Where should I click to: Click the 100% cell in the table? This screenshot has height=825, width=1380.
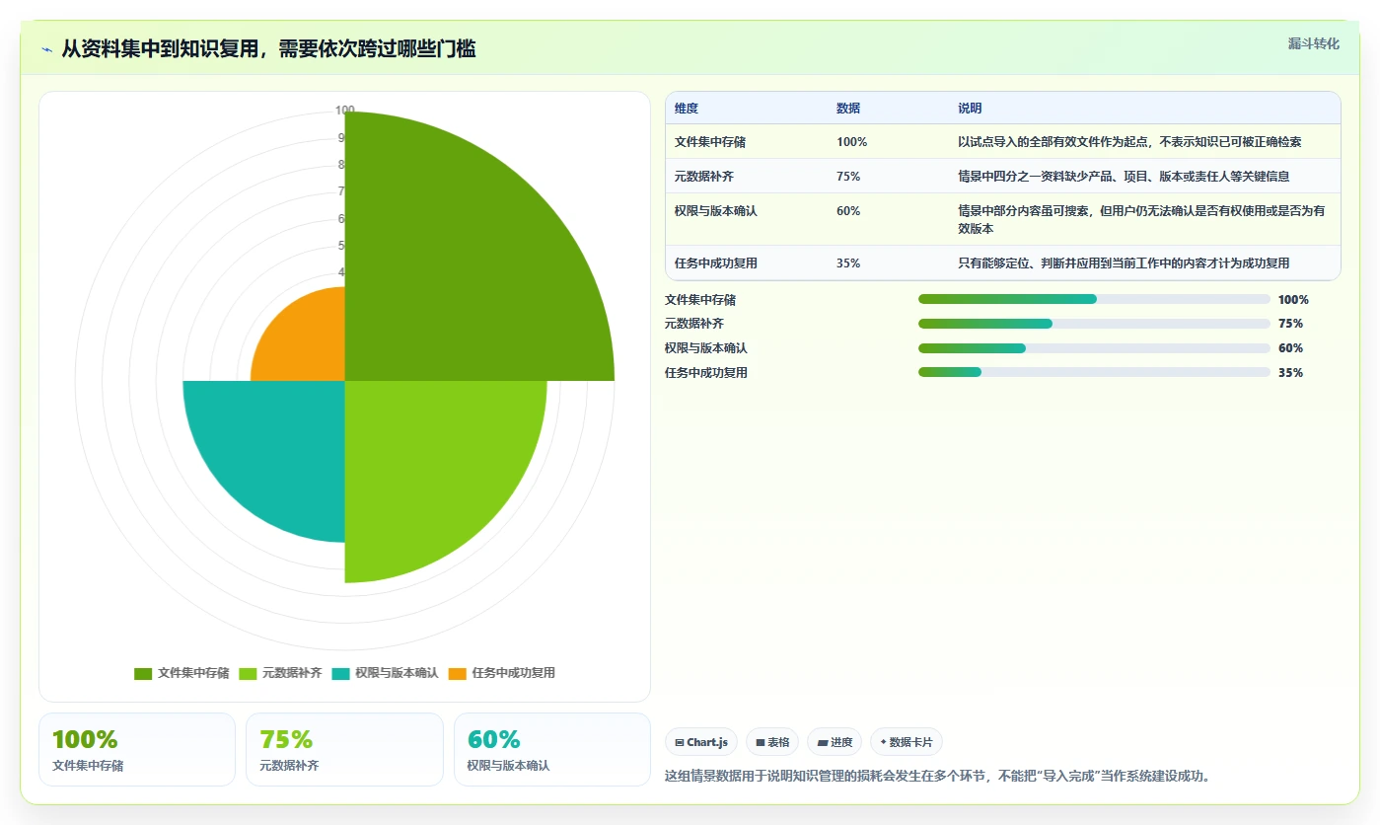851,142
